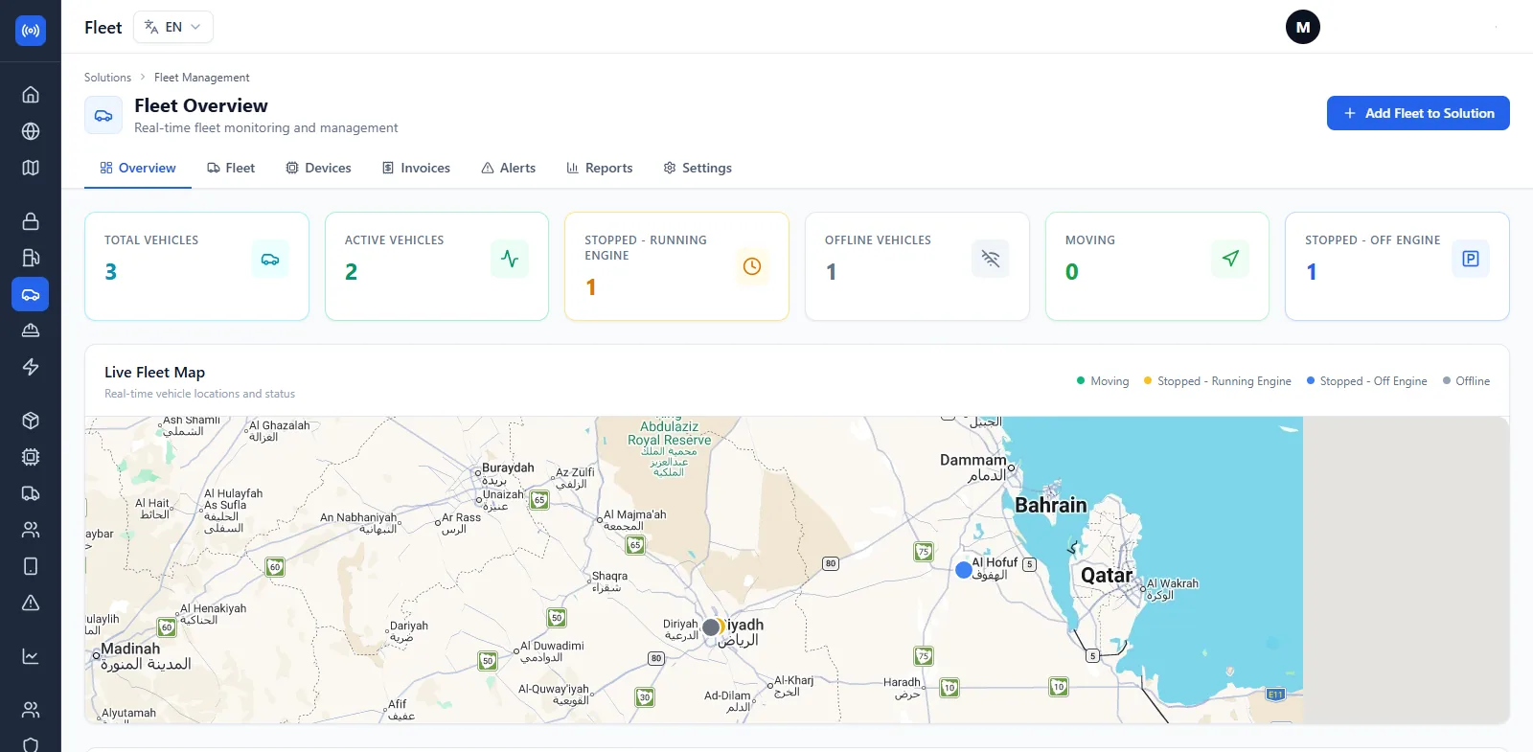Open the globe icon in sidebar
The width and height of the screenshot is (1533, 752).
click(x=31, y=131)
